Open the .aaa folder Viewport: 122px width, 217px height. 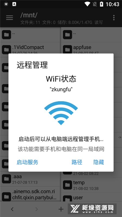pos(30,179)
